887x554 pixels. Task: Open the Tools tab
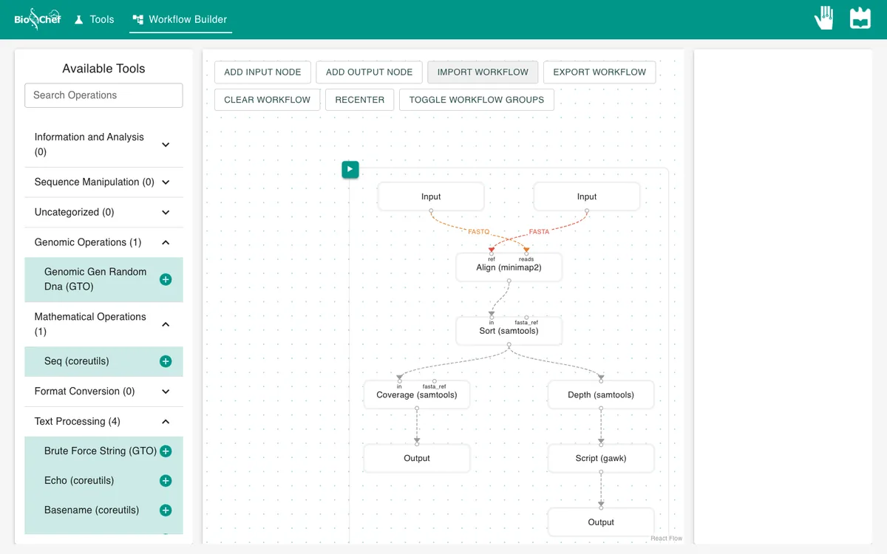point(95,19)
